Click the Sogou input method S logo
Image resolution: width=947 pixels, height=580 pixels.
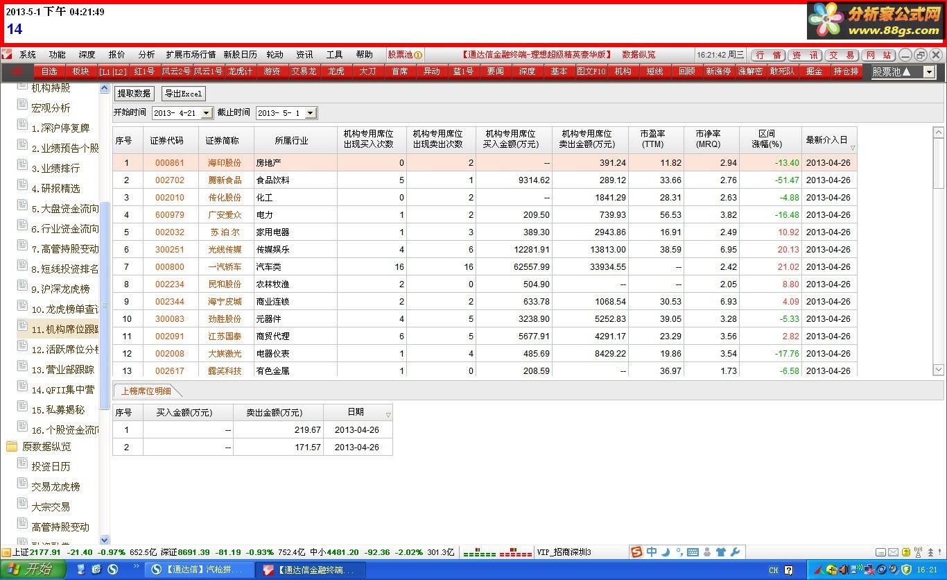pos(636,552)
